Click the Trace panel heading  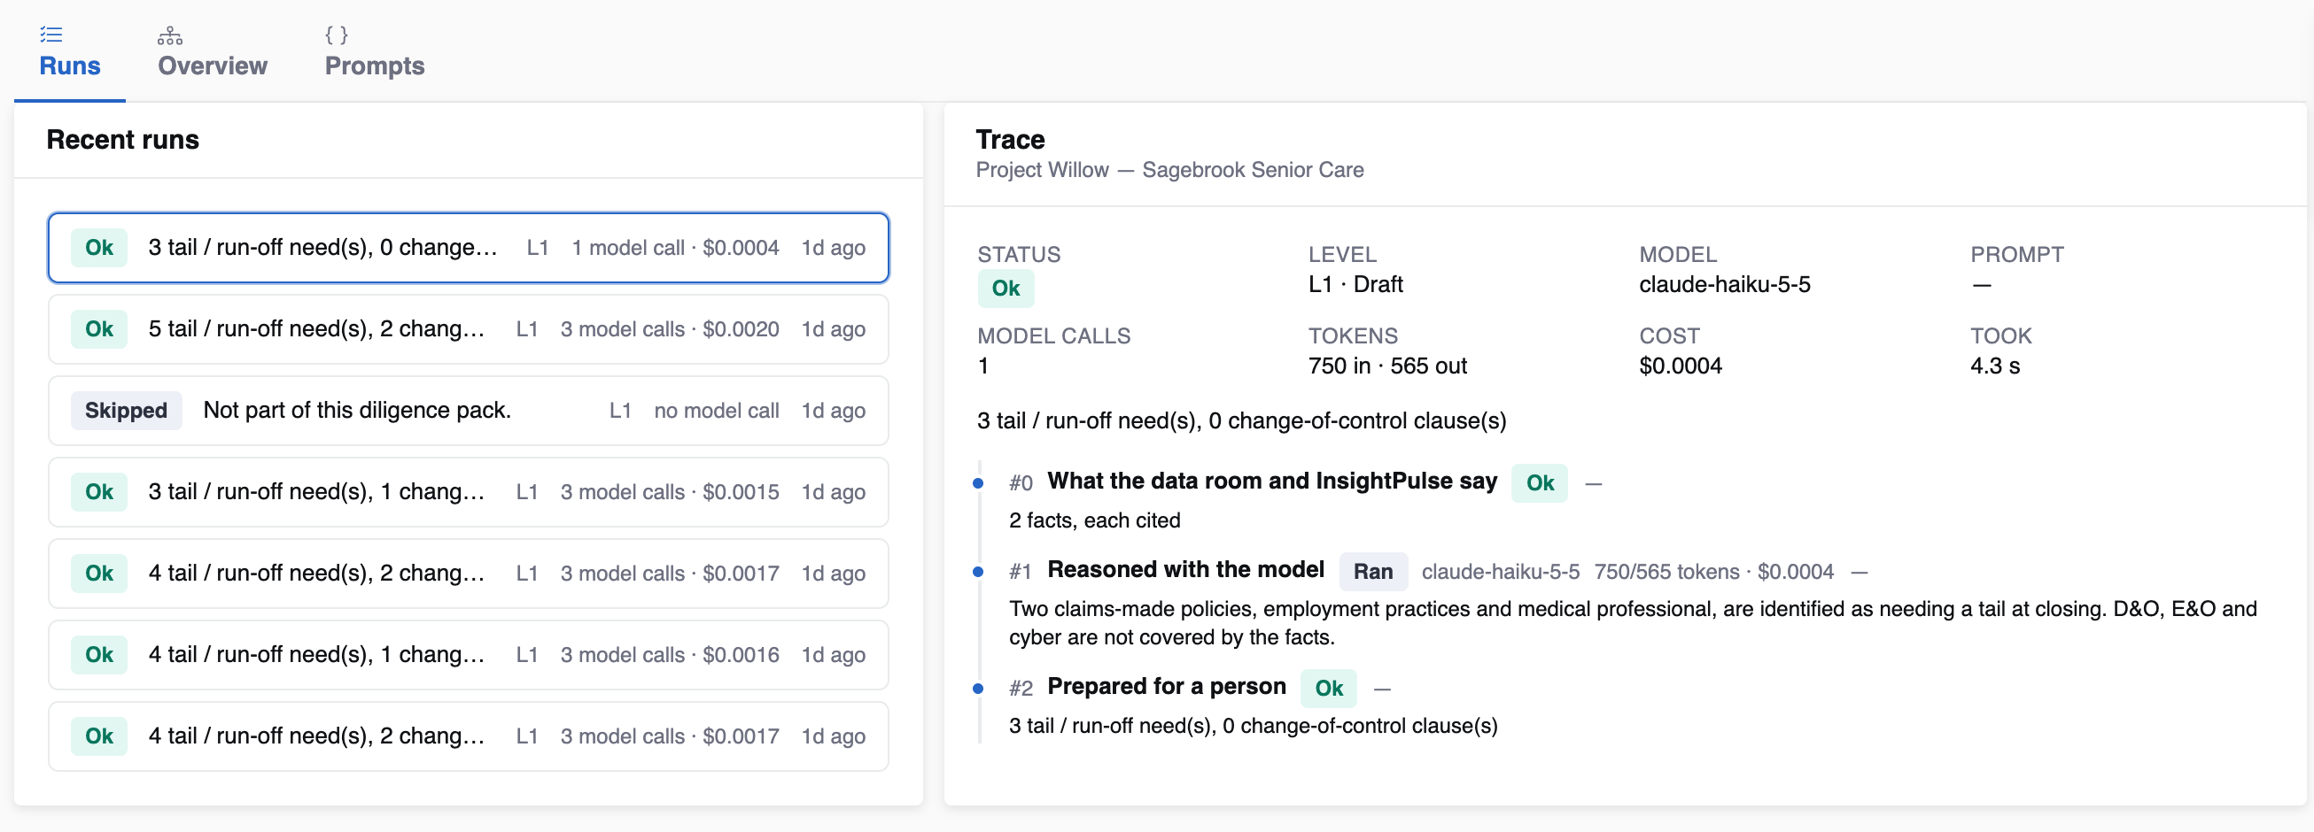pos(1010,140)
